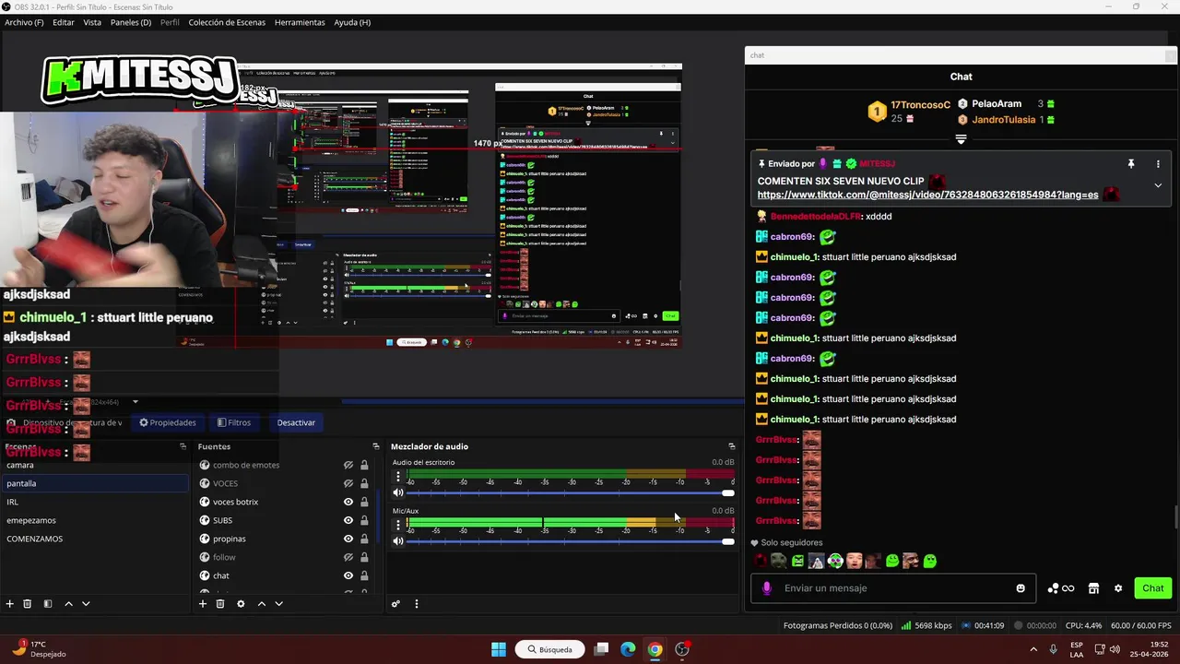Pop out the Escenas dock panel

pyautogui.click(x=183, y=446)
